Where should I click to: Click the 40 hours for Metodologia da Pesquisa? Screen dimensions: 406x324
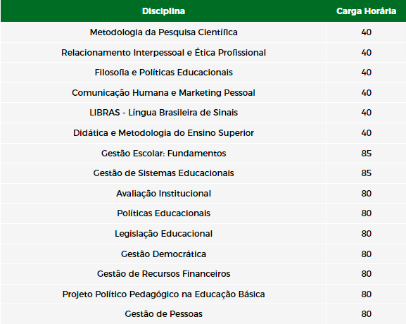366,32
